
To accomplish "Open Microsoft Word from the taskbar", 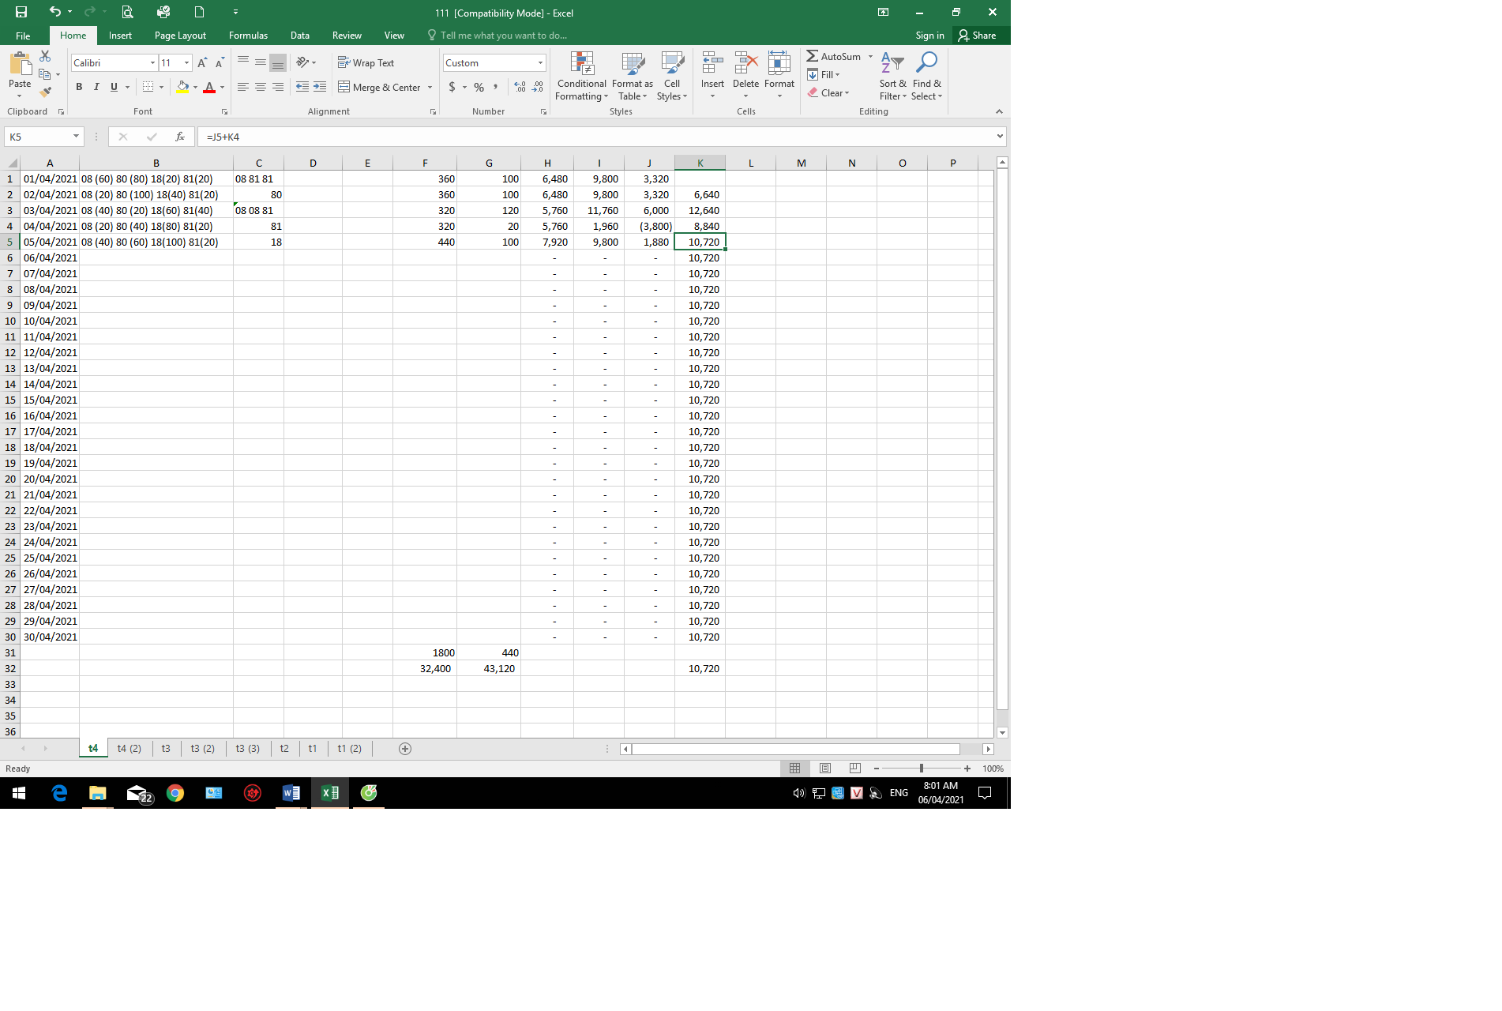I will coord(291,793).
